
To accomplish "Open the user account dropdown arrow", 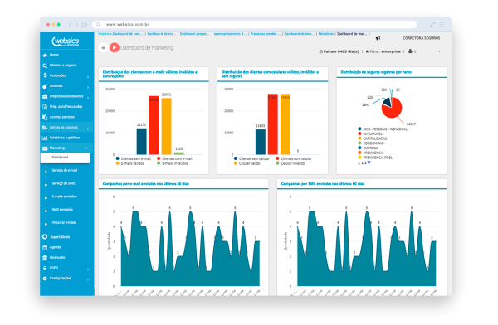I will 439,51.
